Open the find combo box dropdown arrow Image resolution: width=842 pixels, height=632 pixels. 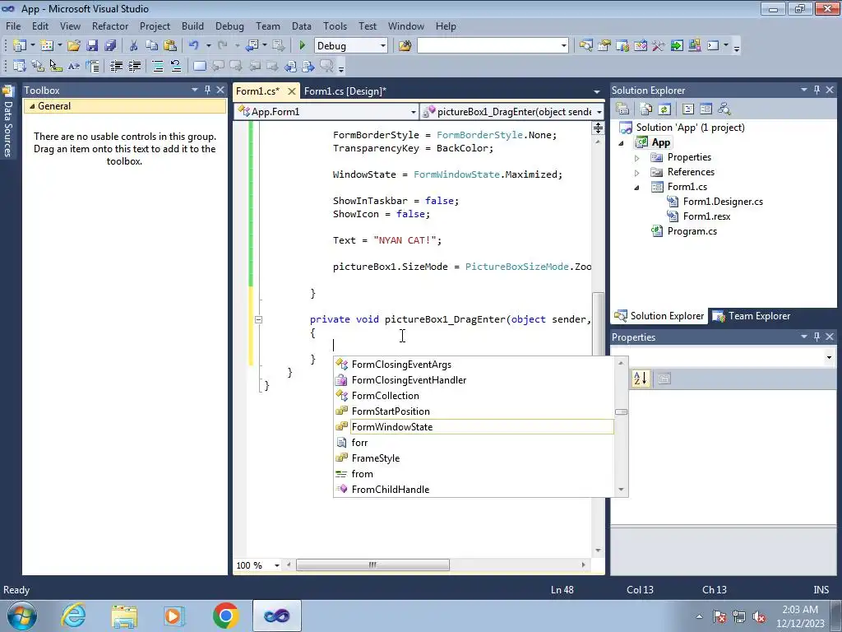[563, 46]
